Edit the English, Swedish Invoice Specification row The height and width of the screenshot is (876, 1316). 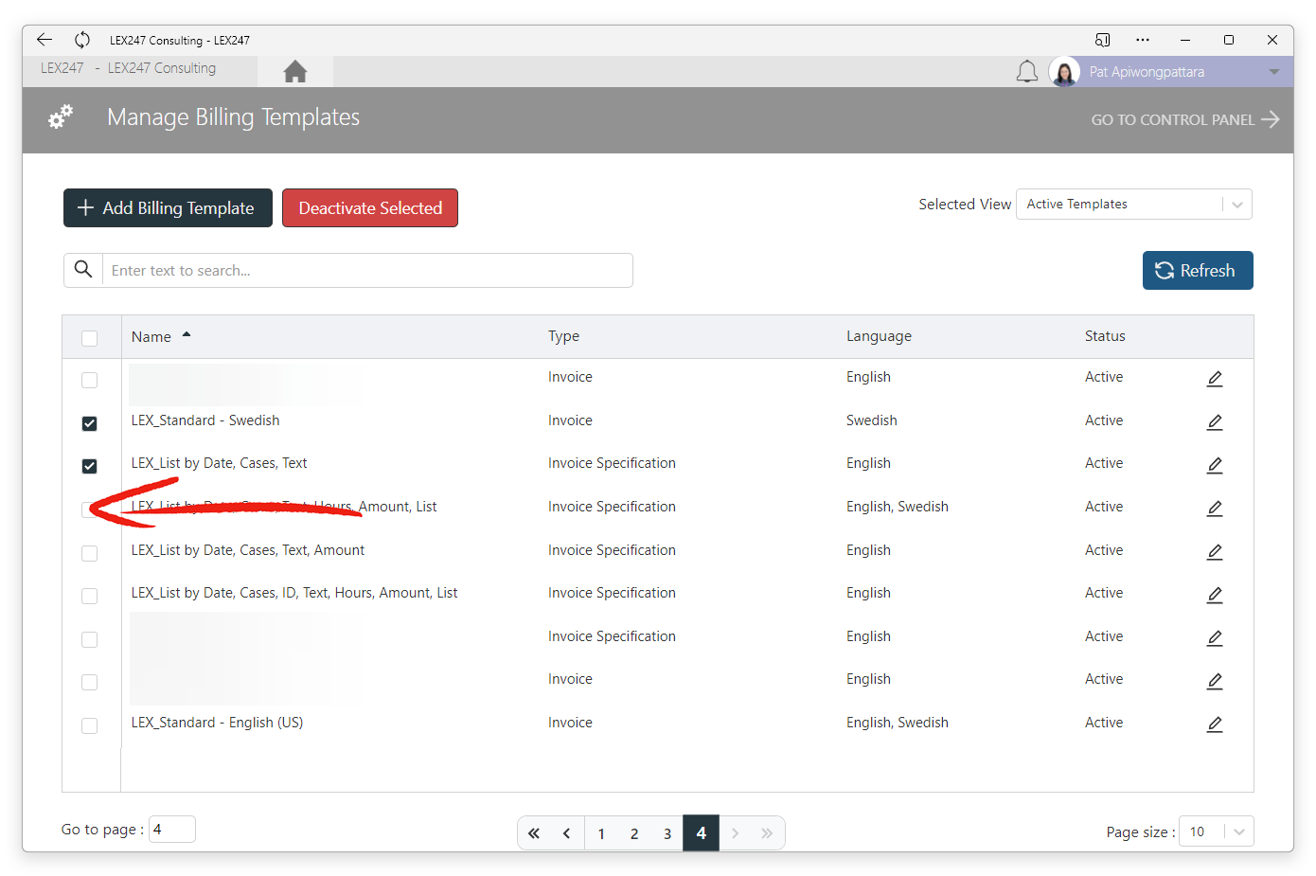pyautogui.click(x=1215, y=509)
